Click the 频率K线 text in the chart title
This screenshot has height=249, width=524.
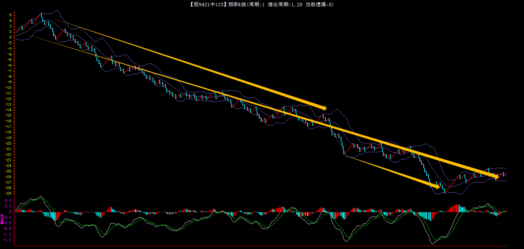(237, 4)
